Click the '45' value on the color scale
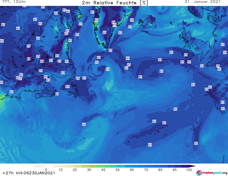This screenshot has width=228, height=176. click(103, 170)
